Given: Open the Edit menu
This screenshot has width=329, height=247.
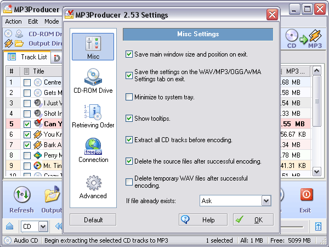Looking at the screenshot, I should point(33,21).
